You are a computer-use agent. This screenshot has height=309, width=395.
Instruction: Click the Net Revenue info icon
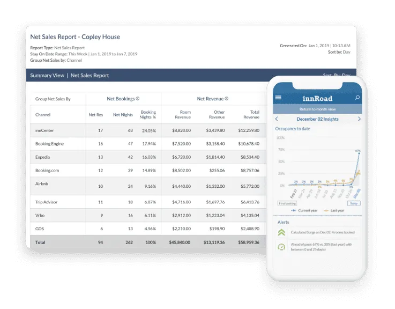(227, 99)
